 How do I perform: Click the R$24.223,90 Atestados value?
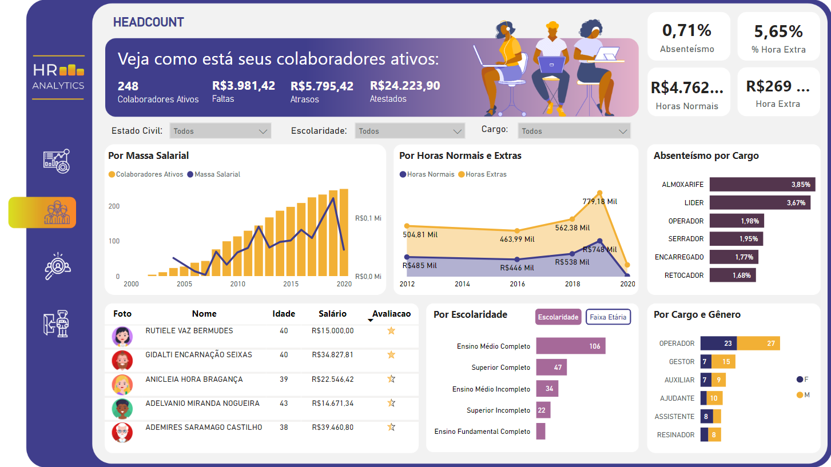click(x=405, y=86)
